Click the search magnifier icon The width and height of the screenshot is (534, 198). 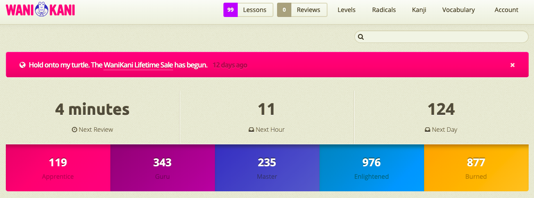click(x=361, y=37)
